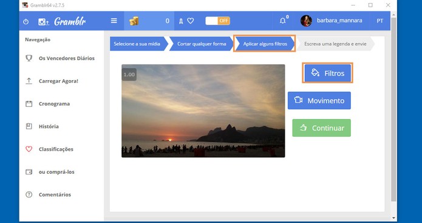Click the calendar icon beside Cronograma

[29, 104]
